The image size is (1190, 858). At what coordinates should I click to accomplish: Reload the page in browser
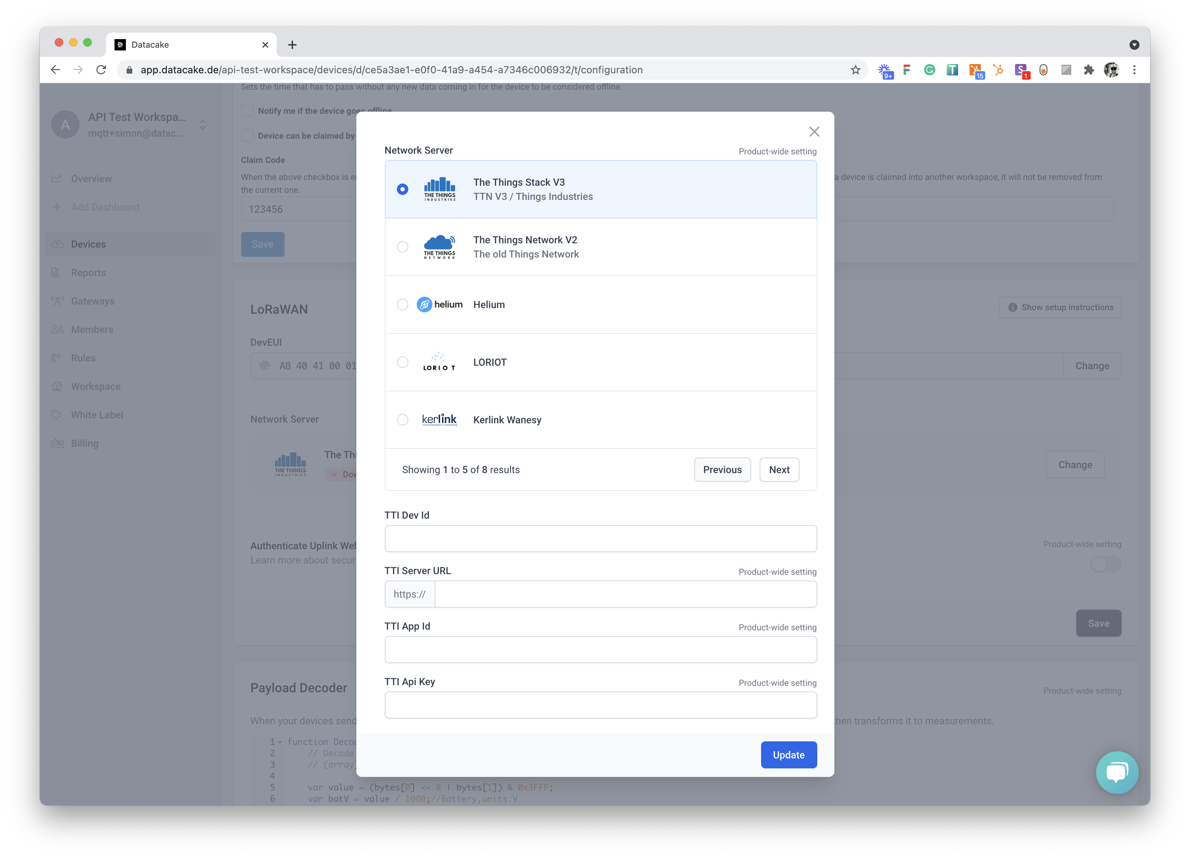pos(101,70)
